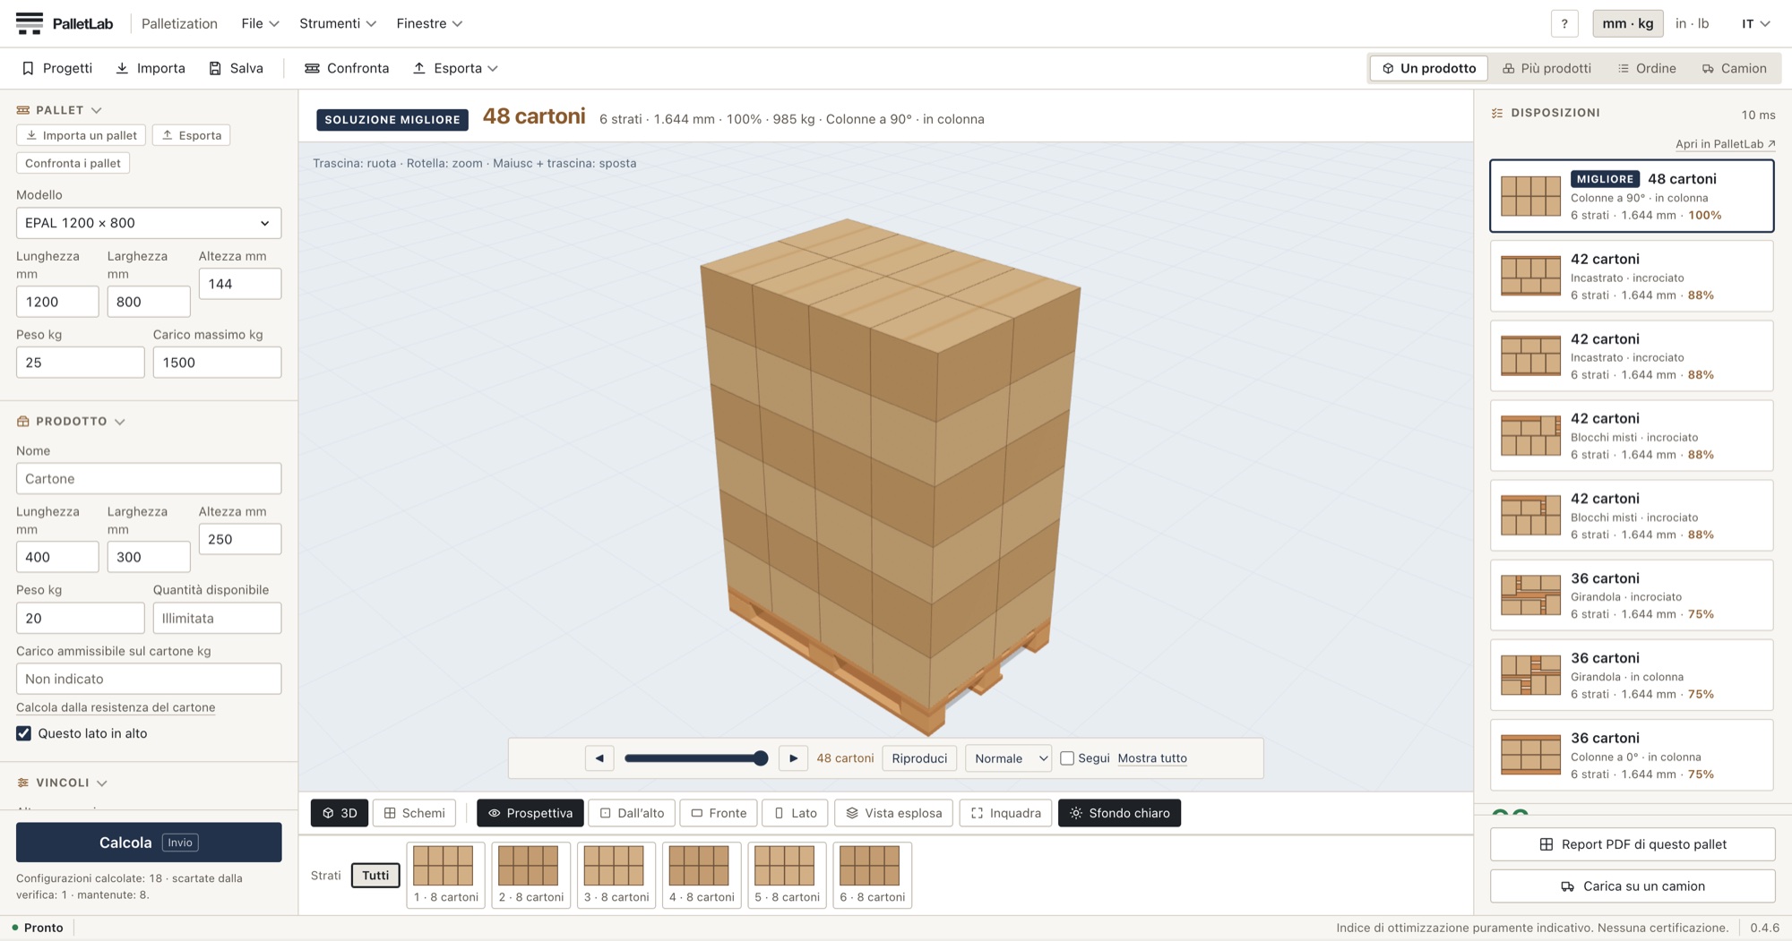Image resolution: width=1792 pixels, height=941 pixels.
Task: Open the Normale speed dropdown
Action: [1009, 758]
